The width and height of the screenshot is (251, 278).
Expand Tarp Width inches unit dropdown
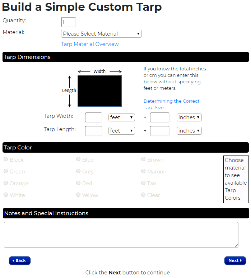click(189, 117)
